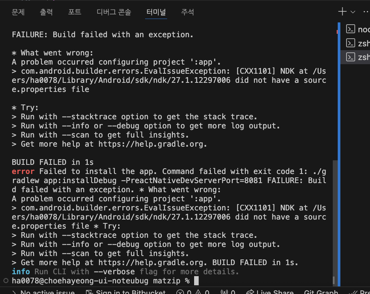Viewport: 370px width, 294px height.
Task: Switch to the 주석 tab
Action: click(x=187, y=12)
